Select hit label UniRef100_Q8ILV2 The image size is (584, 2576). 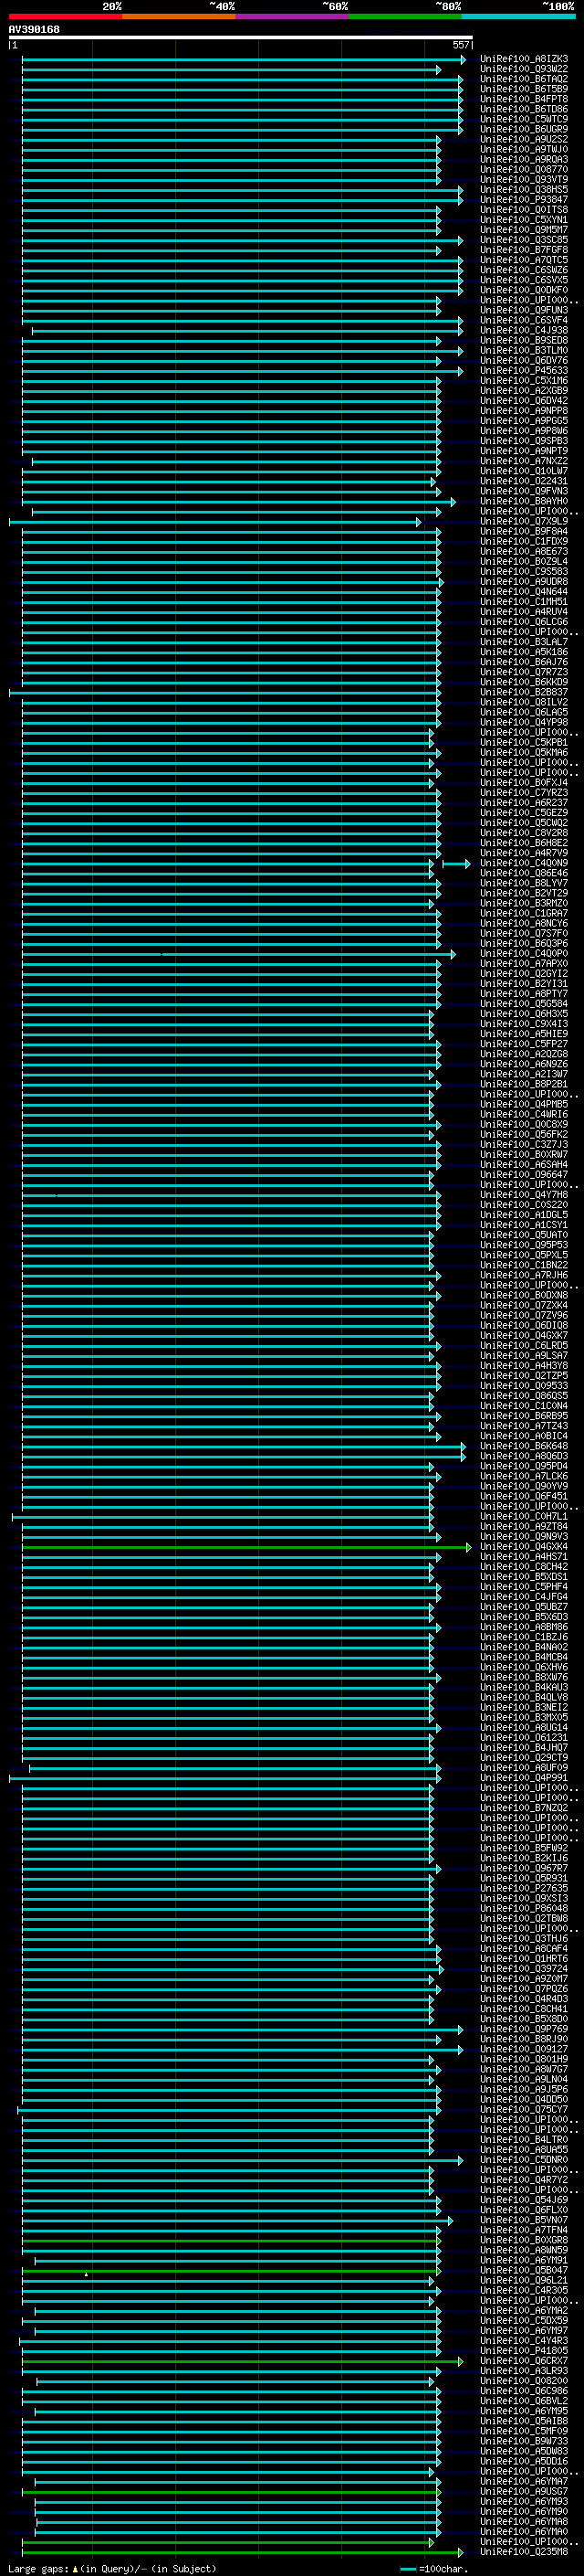(x=524, y=702)
